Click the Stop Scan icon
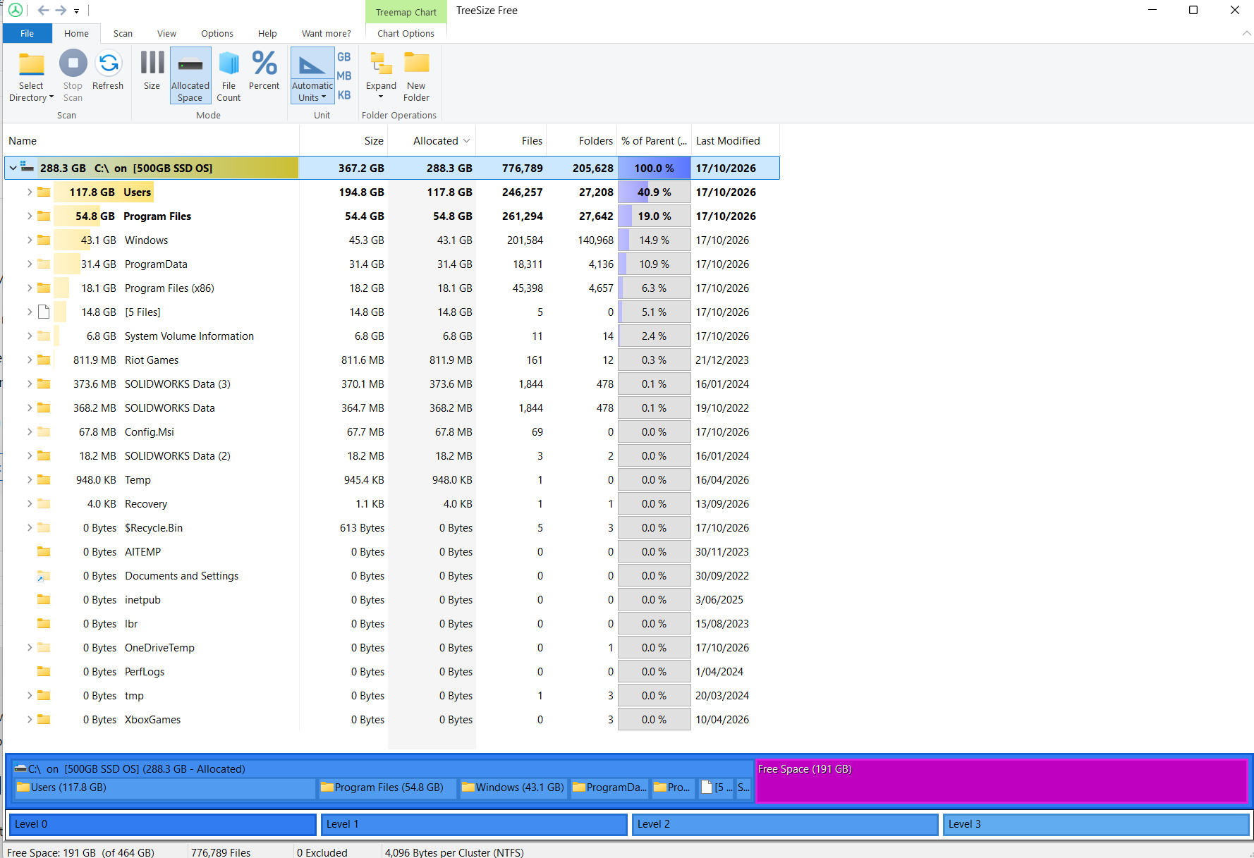The width and height of the screenshot is (1254, 858). click(73, 63)
